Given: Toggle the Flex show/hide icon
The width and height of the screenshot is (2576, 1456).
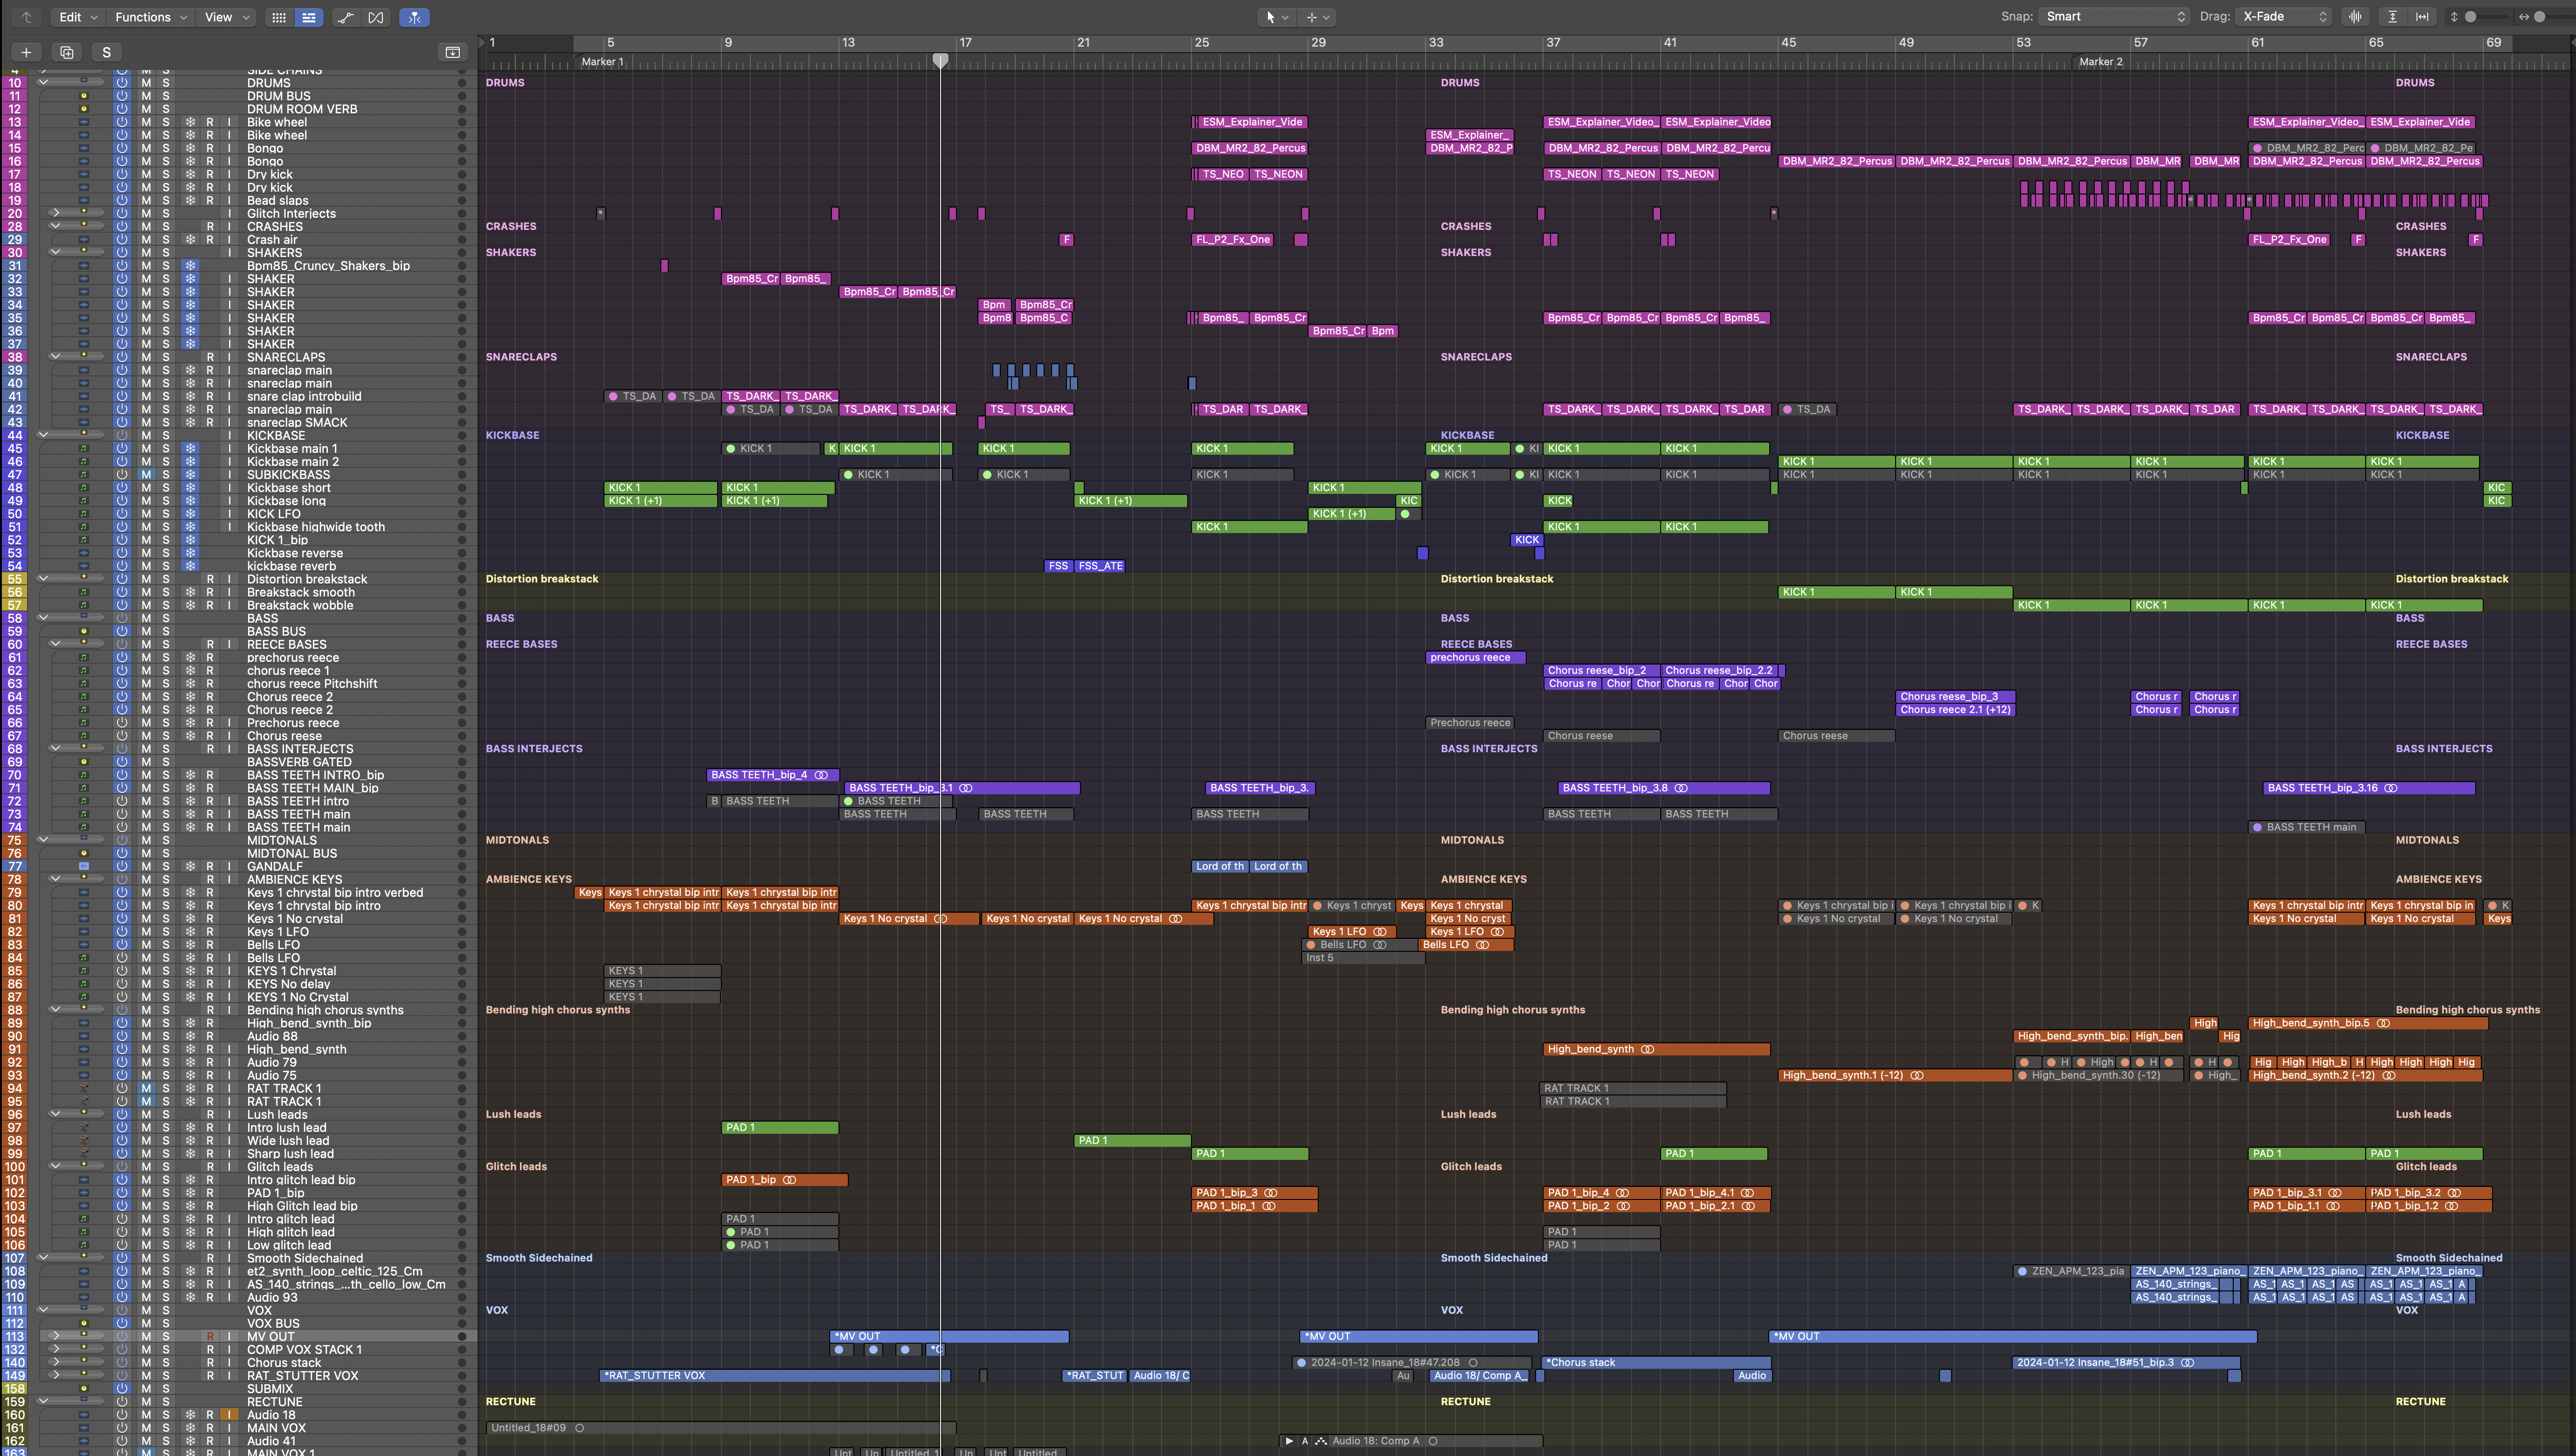Looking at the screenshot, I should tap(376, 17).
